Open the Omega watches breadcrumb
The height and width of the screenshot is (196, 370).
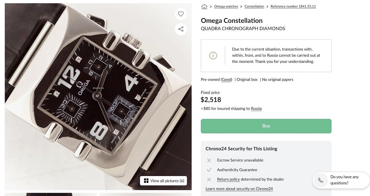226,6
